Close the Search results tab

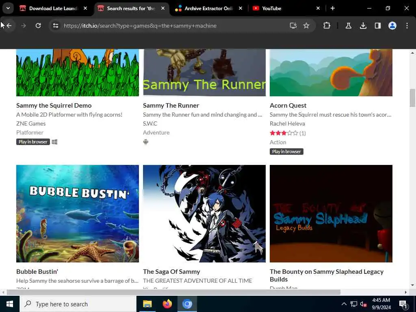[x=163, y=8]
